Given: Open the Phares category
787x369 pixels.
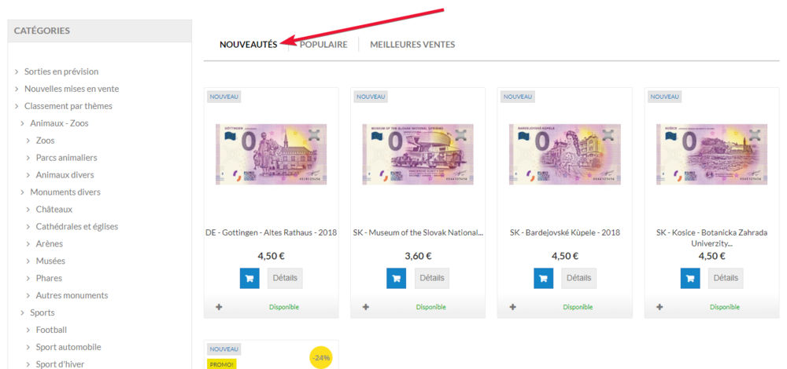Looking at the screenshot, I should tap(49, 278).
